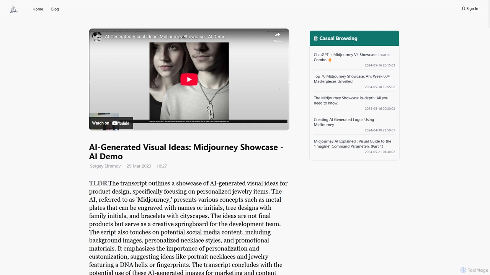Open Top 70 Midjourney Showcase article
This screenshot has height=275, width=490.
click(x=351, y=79)
